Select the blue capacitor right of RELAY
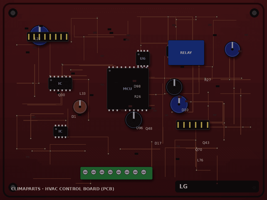267x200 pixels. (x=232, y=49)
